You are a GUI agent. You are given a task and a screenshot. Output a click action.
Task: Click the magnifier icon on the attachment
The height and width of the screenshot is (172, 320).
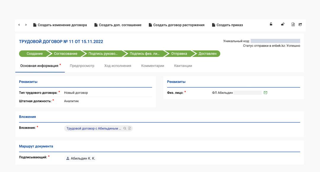125,128
